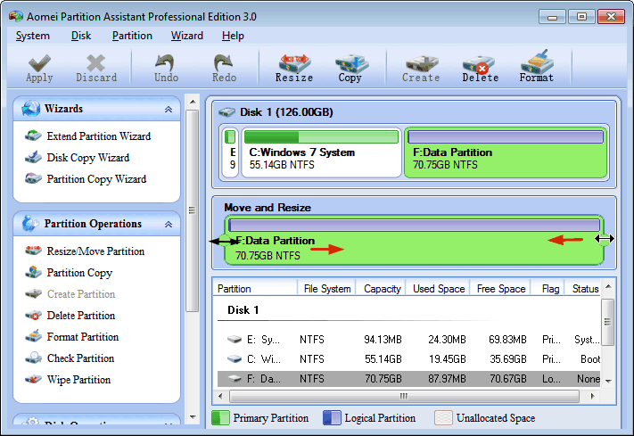This screenshot has width=634, height=436.
Task: Click the partition list vertical scrollbar down arrow
Action: pyautogui.click(x=608, y=381)
